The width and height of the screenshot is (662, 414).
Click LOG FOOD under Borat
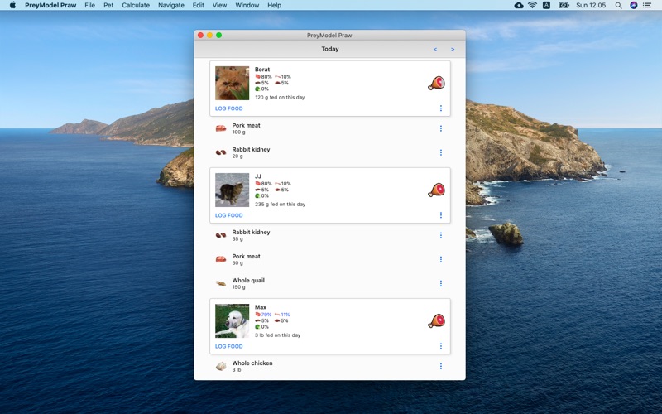(229, 108)
